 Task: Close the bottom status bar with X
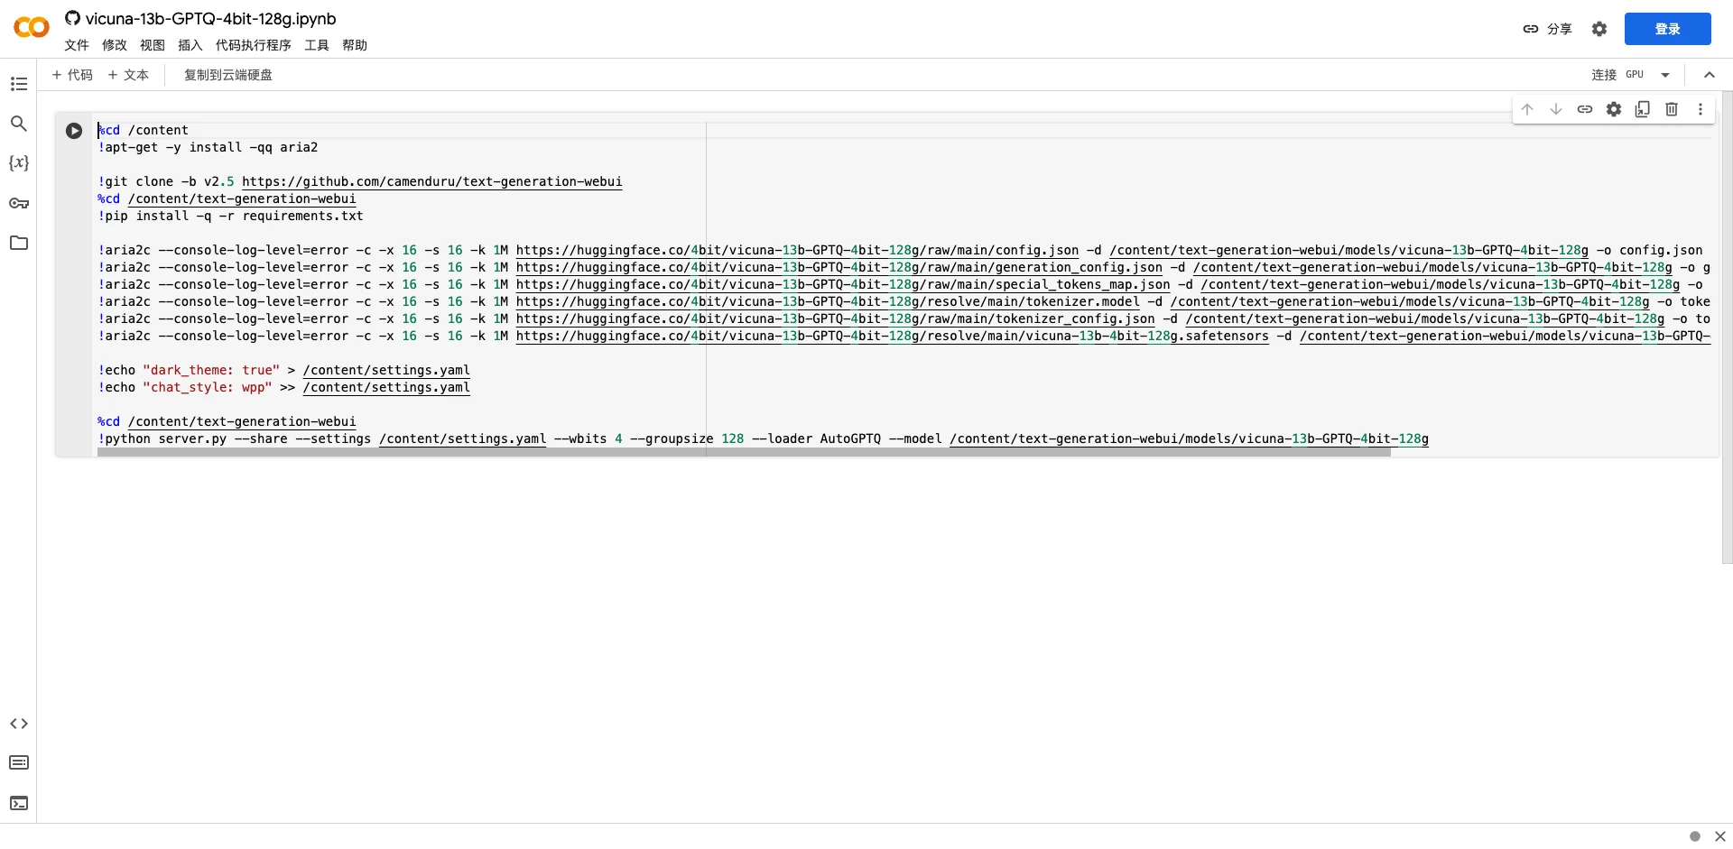click(1720, 836)
